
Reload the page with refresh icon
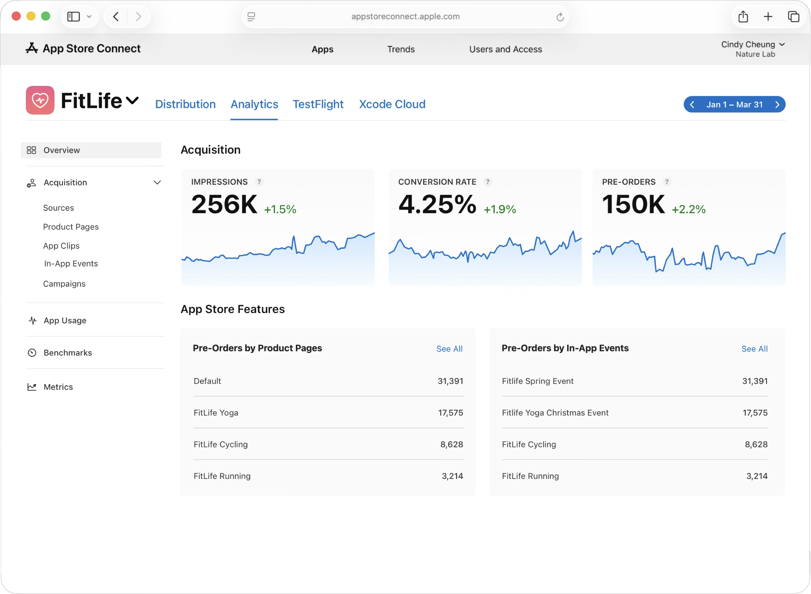560,17
